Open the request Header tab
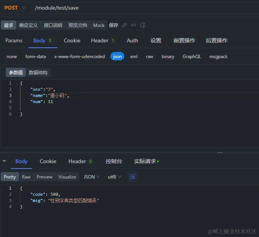Image resolution: width=259 pixels, height=237 pixels. (x=102, y=40)
